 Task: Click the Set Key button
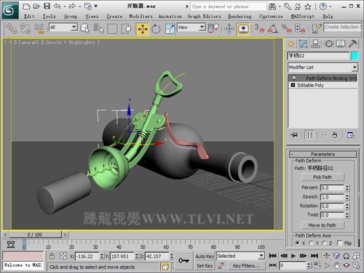point(204,266)
